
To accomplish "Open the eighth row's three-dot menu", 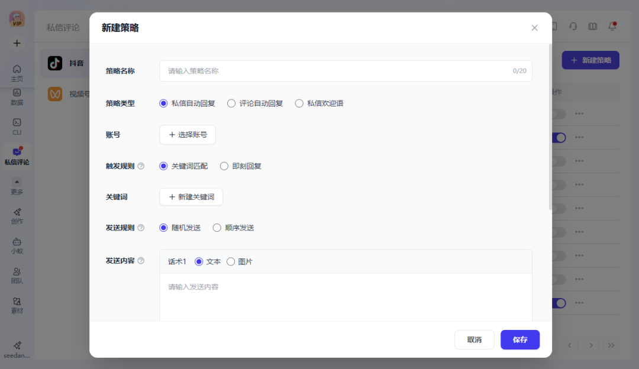I will pyautogui.click(x=579, y=279).
